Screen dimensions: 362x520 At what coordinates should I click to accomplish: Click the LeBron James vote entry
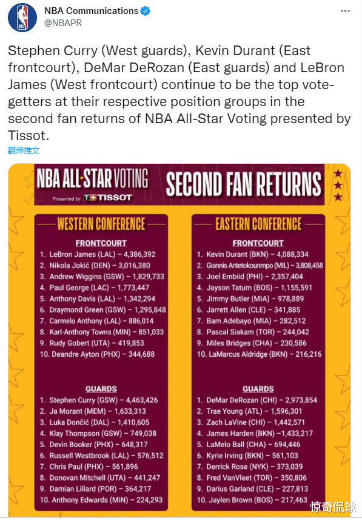[x=98, y=254]
